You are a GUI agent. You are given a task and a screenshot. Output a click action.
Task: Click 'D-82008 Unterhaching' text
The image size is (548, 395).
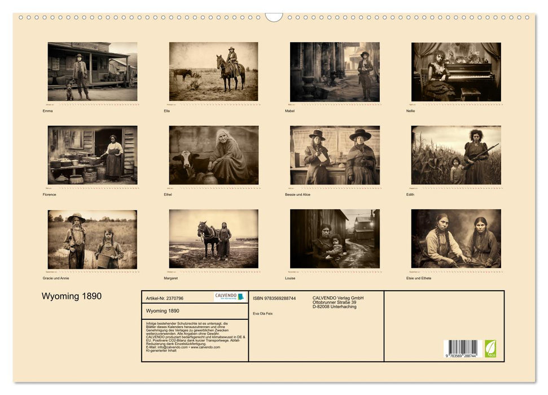click(335, 306)
